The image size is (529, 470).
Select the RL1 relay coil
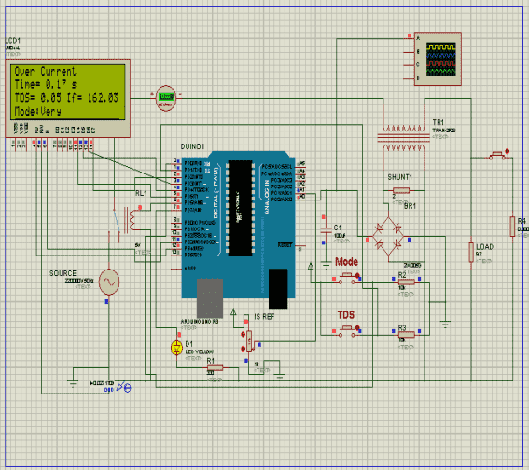[132, 219]
